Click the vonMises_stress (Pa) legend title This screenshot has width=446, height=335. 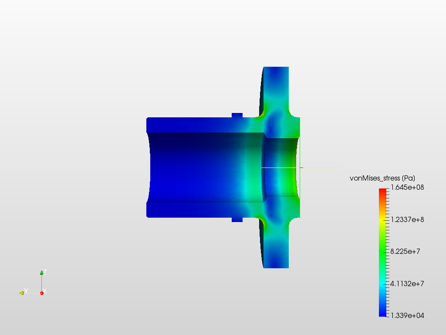tap(382, 178)
